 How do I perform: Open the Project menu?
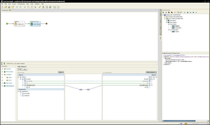(x=14, y=4)
